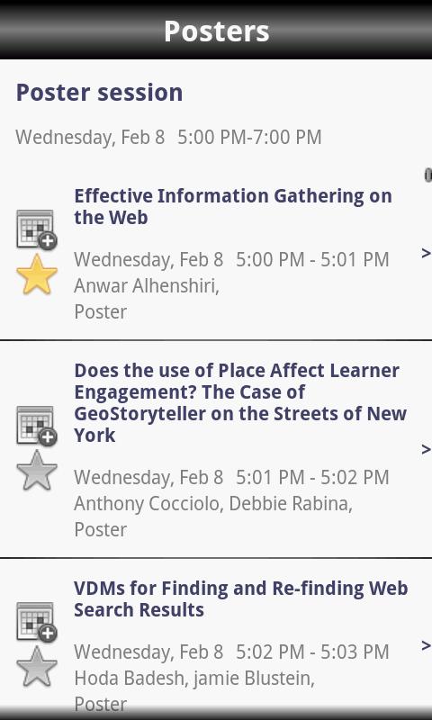Unfavorite the Effective Information Gathering poster

tap(37, 274)
